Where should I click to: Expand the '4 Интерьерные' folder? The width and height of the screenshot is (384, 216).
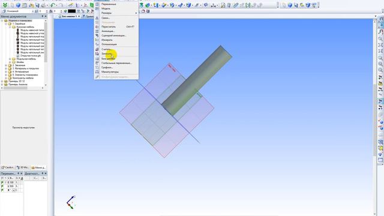(x=6, y=72)
